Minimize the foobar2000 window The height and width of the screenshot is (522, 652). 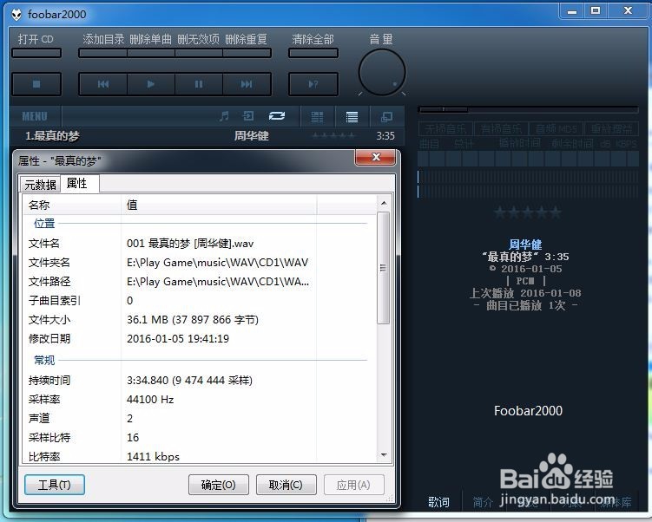(x=572, y=11)
